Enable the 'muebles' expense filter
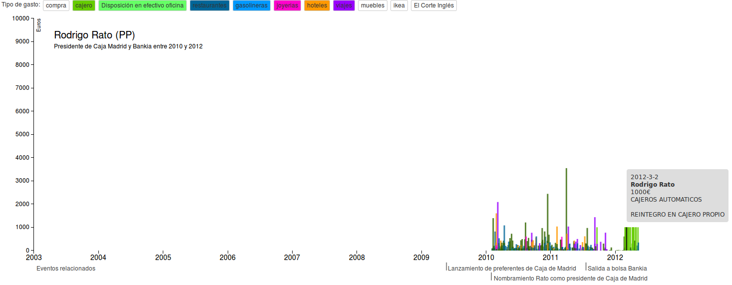Image resolution: width=732 pixels, height=285 pixels. click(372, 5)
